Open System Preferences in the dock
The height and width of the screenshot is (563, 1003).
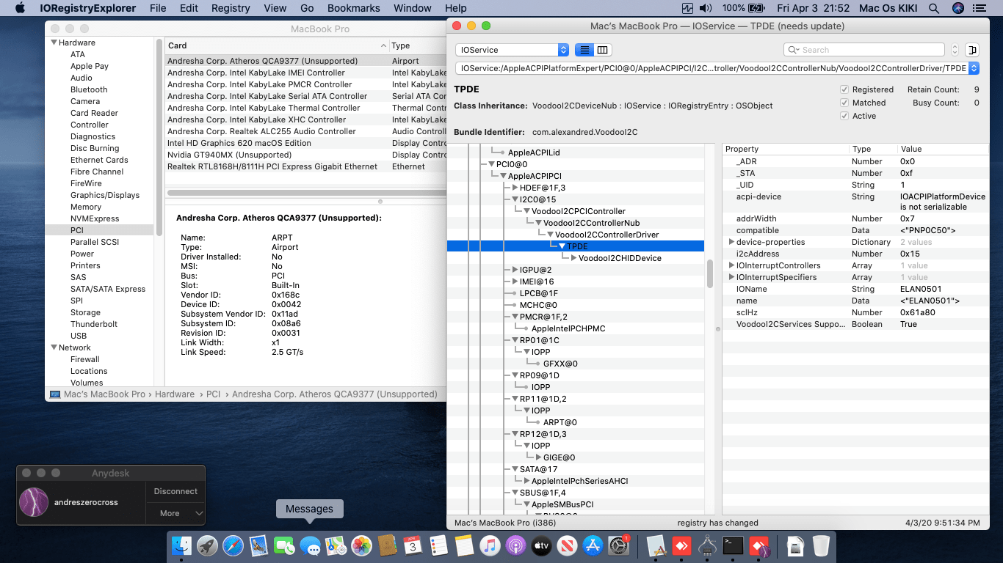(x=618, y=545)
